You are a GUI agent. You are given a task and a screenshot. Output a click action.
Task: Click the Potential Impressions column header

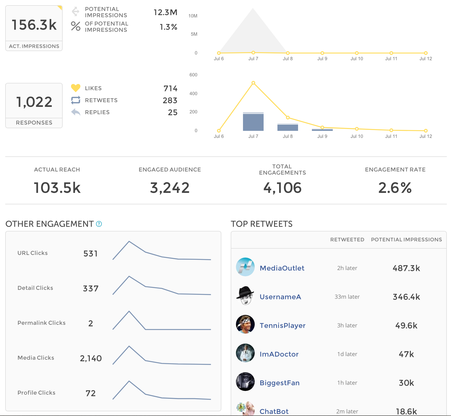coord(406,240)
